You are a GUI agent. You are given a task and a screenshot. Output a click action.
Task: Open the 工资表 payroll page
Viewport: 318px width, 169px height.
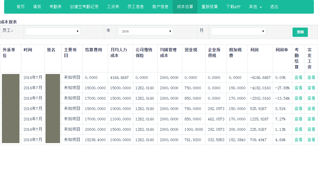click(x=113, y=7)
